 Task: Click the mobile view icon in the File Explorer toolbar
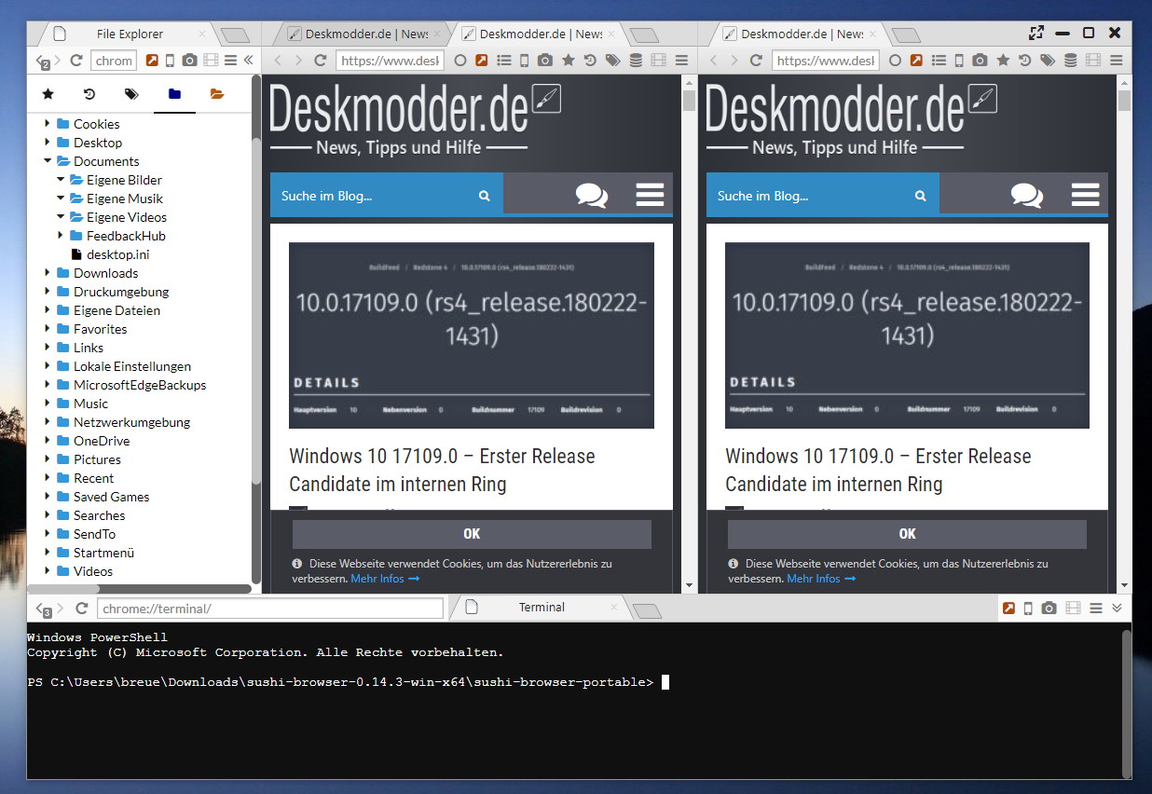[x=170, y=61]
